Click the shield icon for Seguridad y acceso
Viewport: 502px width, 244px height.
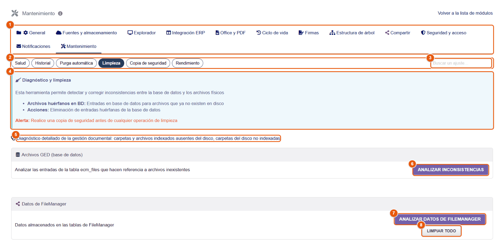[423, 33]
